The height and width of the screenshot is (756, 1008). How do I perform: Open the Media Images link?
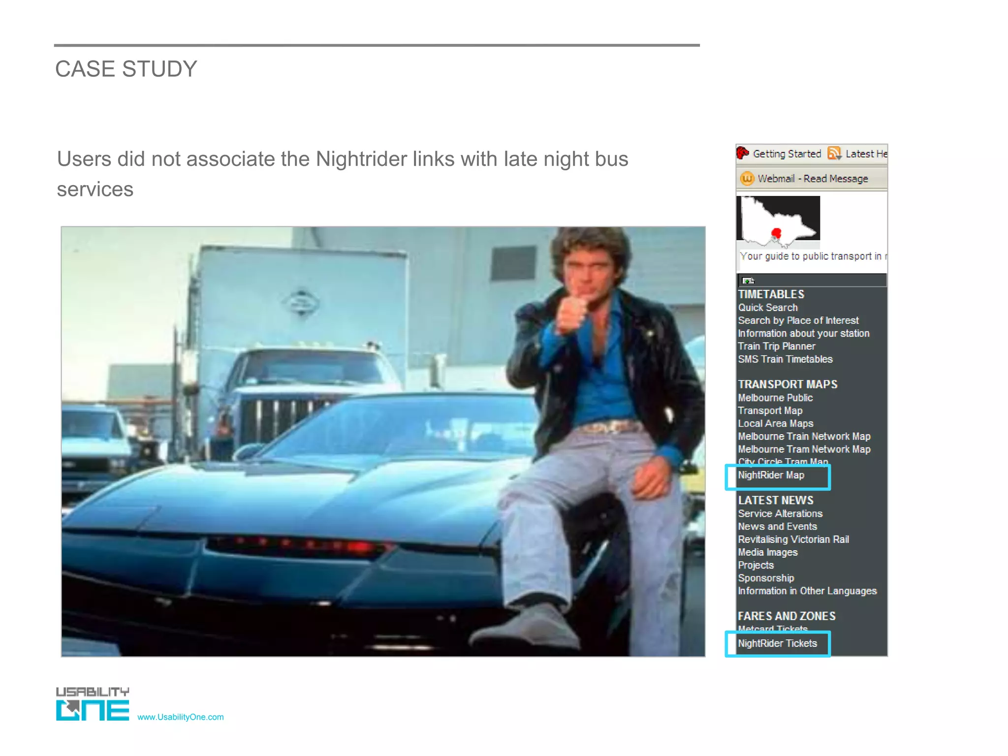768,552
